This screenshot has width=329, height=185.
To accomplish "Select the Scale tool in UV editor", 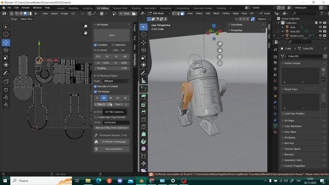I will click(6, 58).
